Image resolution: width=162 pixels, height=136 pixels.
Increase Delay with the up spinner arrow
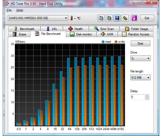point(147,96)
